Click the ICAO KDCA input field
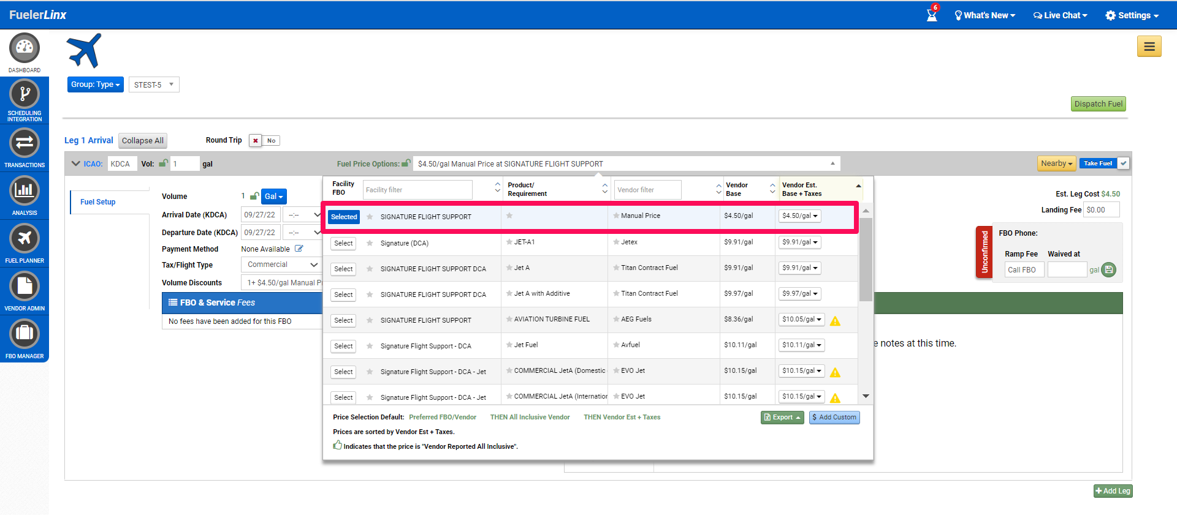Image resolution: width=1177 pixels, height=518 pixels. pyautogui.click(x=122, y=163)
